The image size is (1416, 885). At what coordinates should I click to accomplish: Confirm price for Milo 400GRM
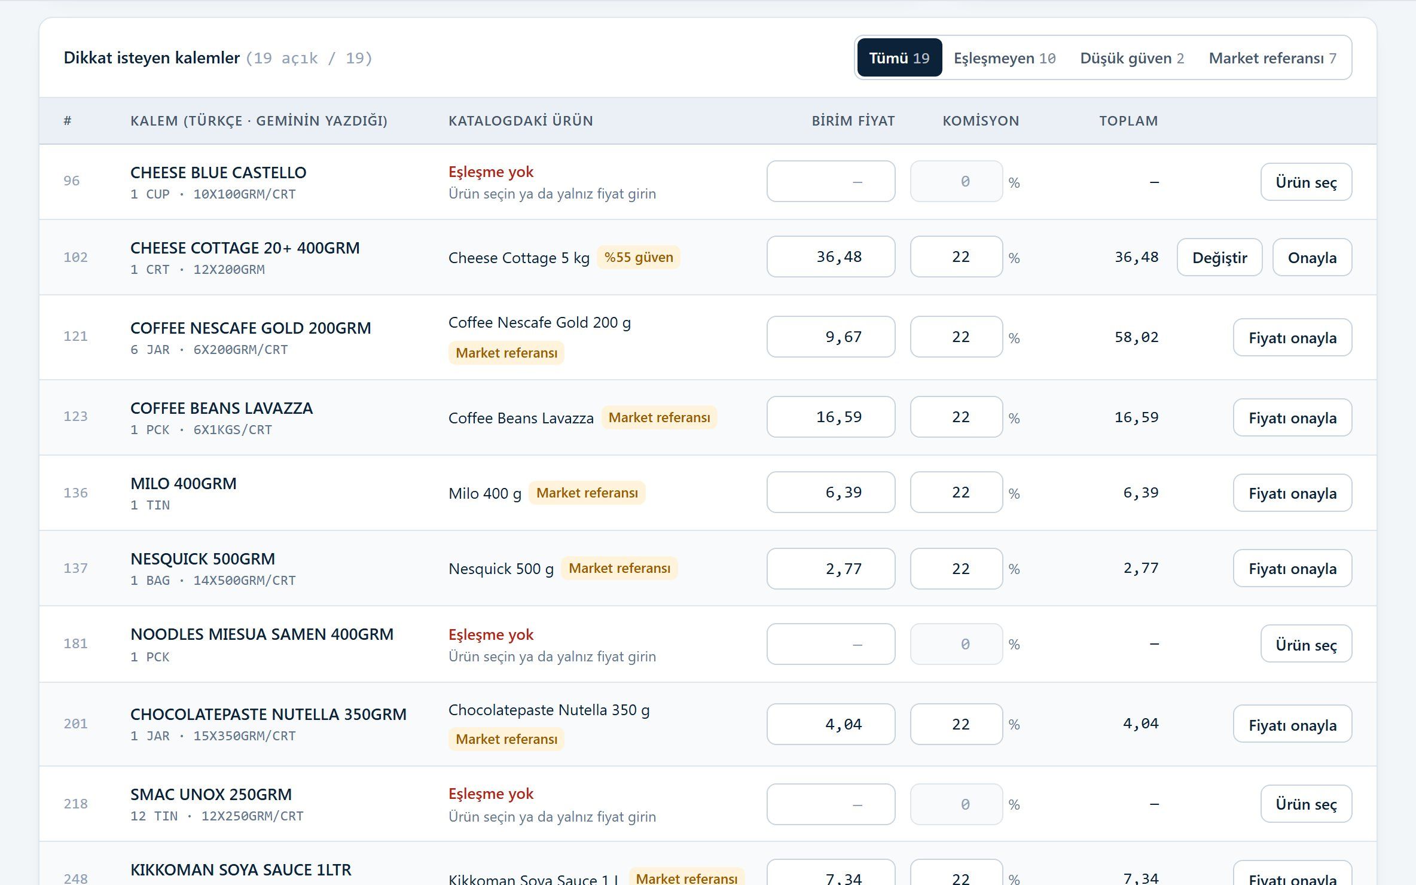1292,493
